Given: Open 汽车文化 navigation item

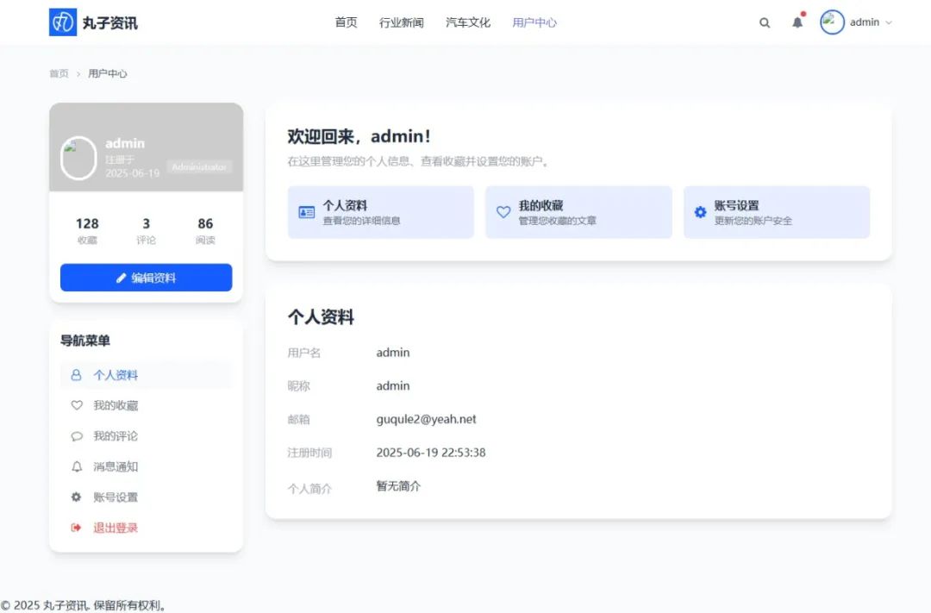Looking at the screenshot, I should coord(468,22).
